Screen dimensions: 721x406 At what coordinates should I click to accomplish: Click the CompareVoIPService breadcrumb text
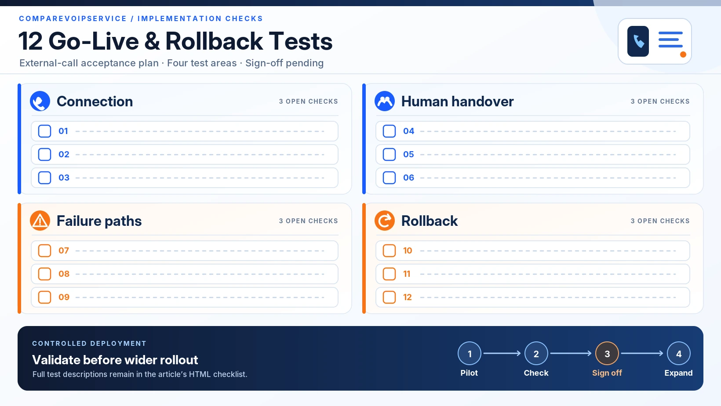click(73, 18)
